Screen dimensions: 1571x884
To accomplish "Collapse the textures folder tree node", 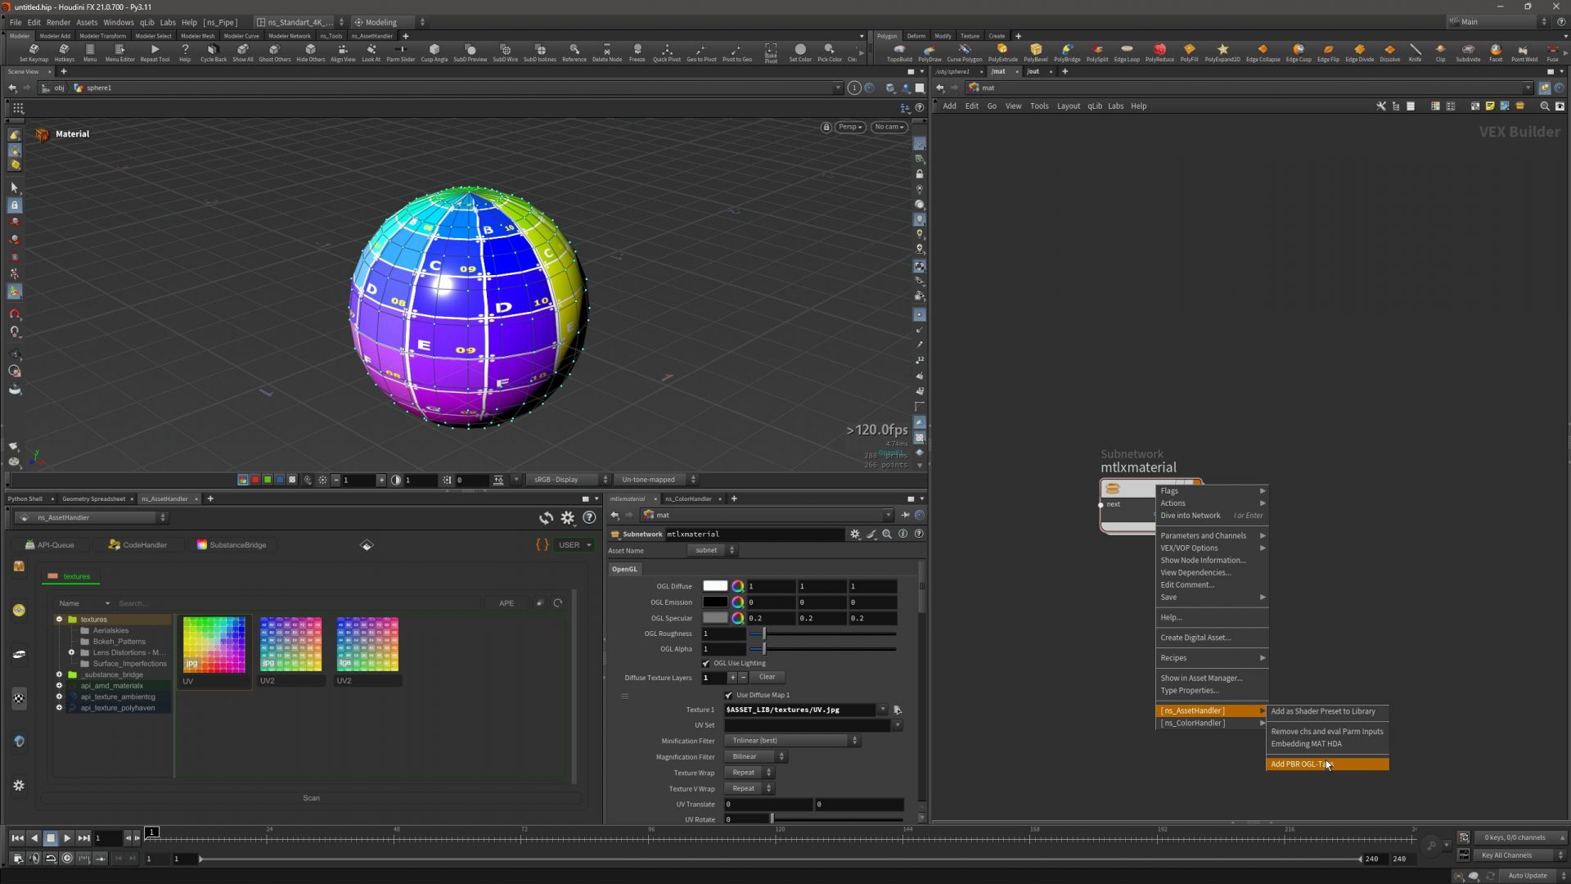I will click(59, 620).
